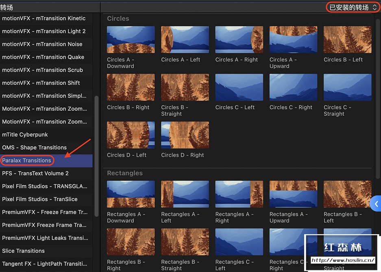Select Circles A - Right transition thumbnail

239,39
